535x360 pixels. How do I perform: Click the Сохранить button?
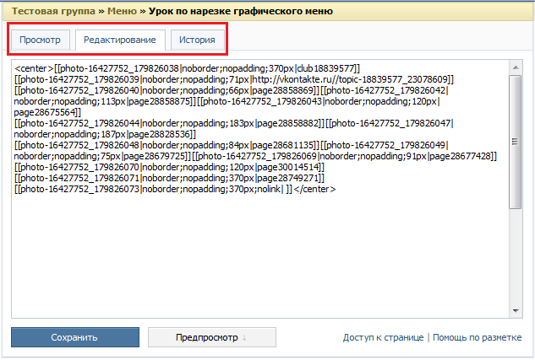pyautogui.click(x=74, y=337)
